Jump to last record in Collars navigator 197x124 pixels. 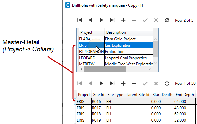tap(112, 83)
